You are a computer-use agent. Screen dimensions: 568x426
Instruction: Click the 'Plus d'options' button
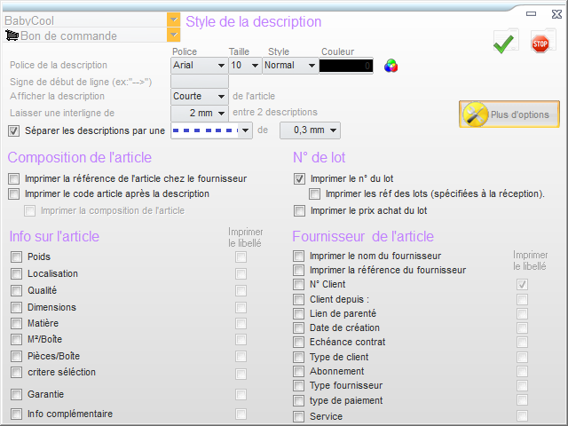(509, 114)
